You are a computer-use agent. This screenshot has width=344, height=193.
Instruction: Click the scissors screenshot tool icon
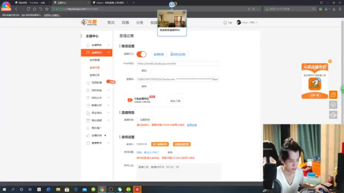tap(326, 9)
